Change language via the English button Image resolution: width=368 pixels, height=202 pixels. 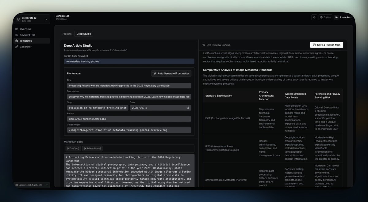(x=325, y=17)
